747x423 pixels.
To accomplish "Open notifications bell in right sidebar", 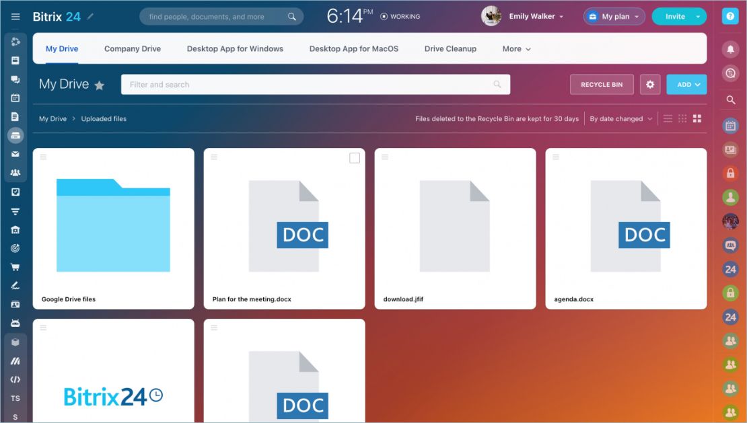I will tap(730, 49).
